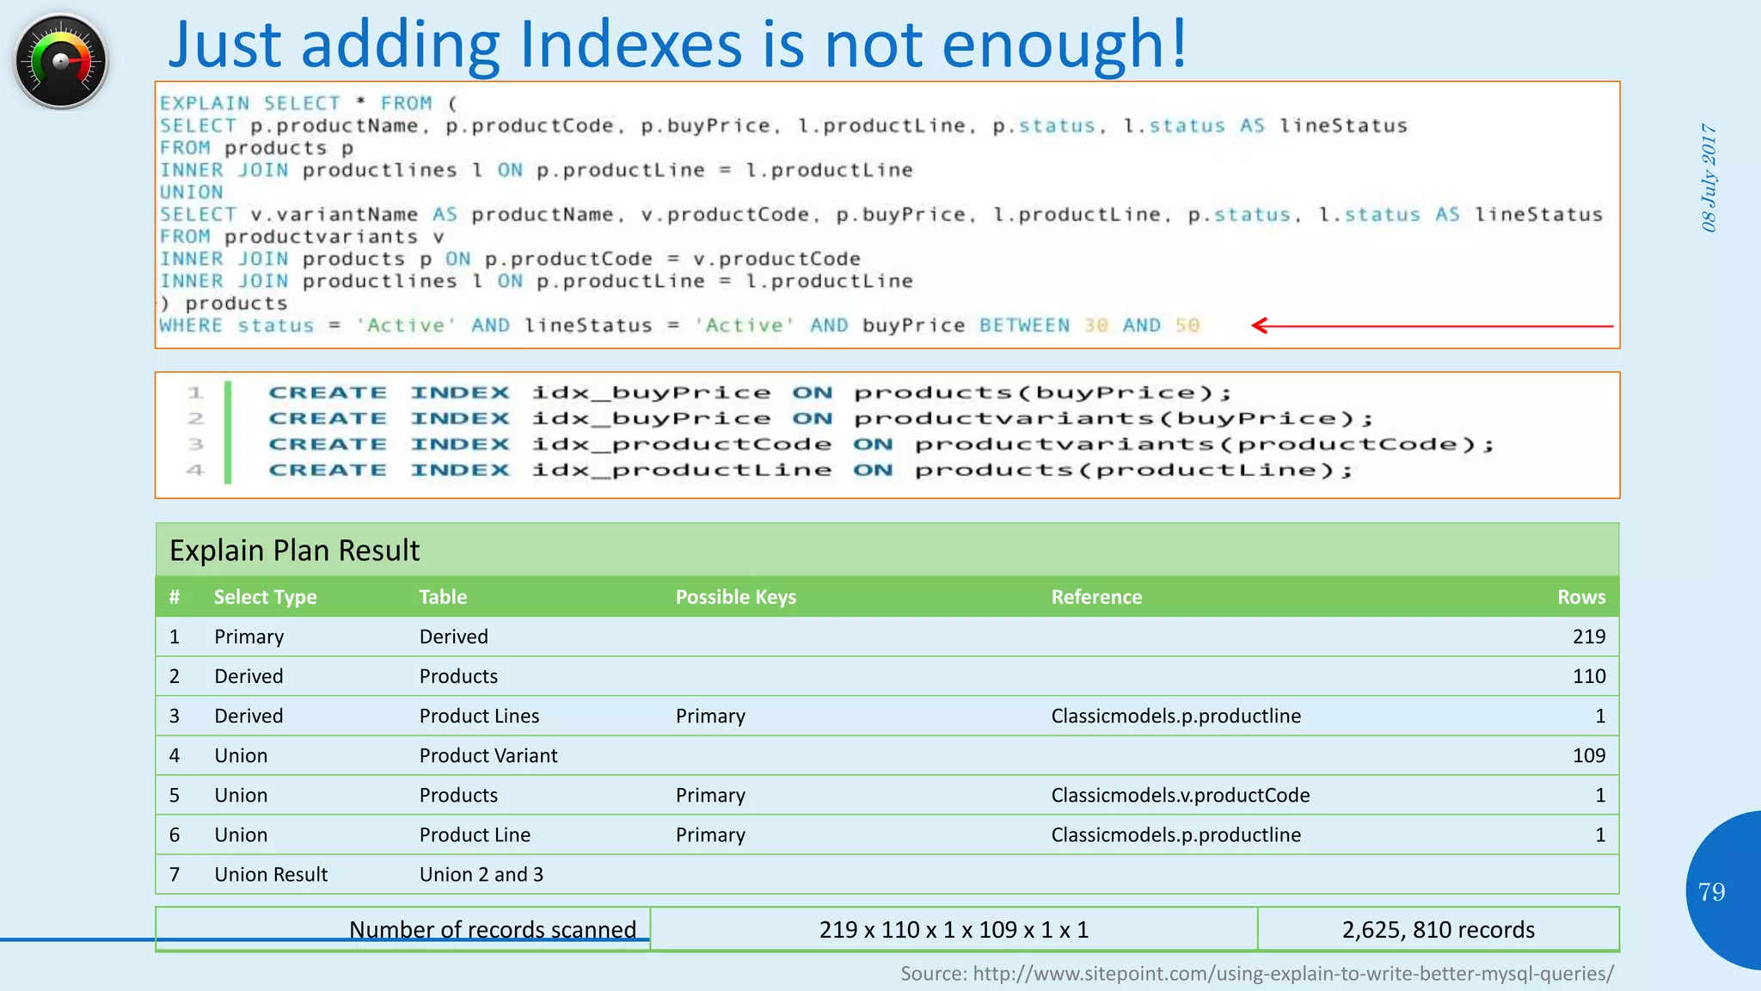
Task: Click the '2,625, 810 records' total
Action: 1438,929
